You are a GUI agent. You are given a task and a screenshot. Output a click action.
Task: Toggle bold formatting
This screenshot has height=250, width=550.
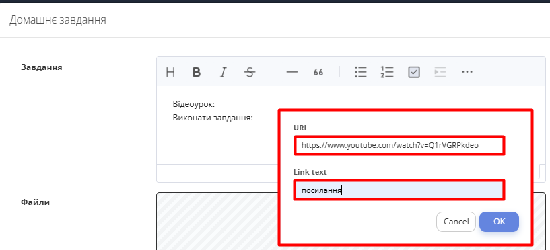tap(197, 72)
